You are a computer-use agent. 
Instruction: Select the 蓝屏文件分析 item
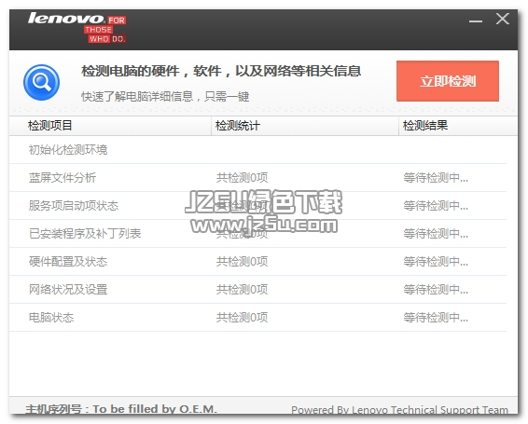pyautogui.click(x=63, y=178)
